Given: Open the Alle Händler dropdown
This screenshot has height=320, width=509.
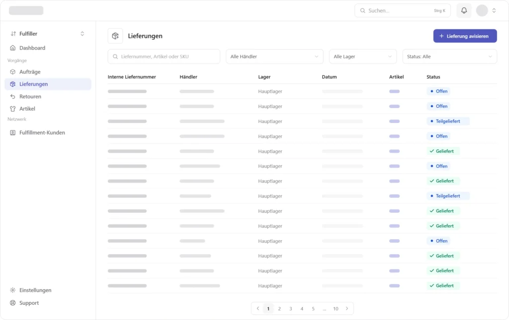Looking at the screenshot, I should pyautogui.click(x=274, y=57).
